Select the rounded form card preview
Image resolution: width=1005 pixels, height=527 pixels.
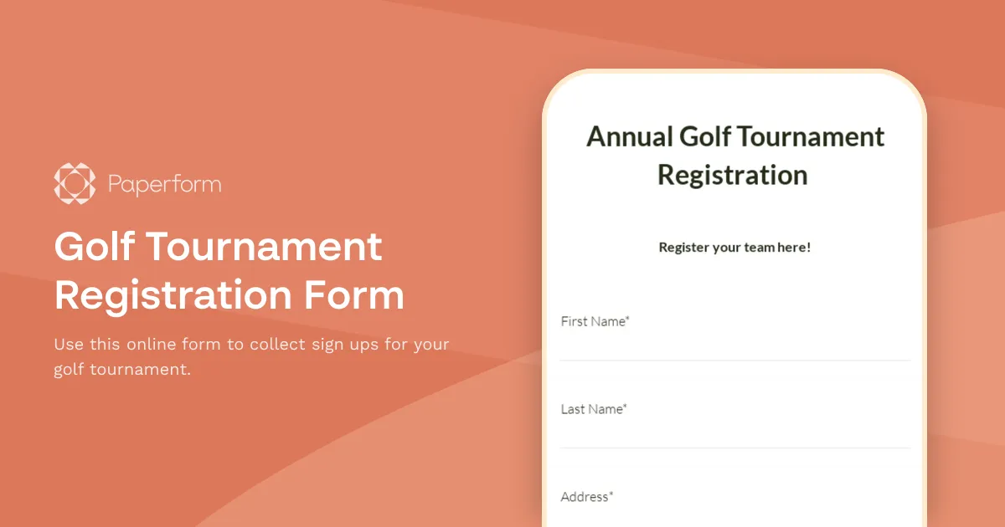[x=735, y=293]
